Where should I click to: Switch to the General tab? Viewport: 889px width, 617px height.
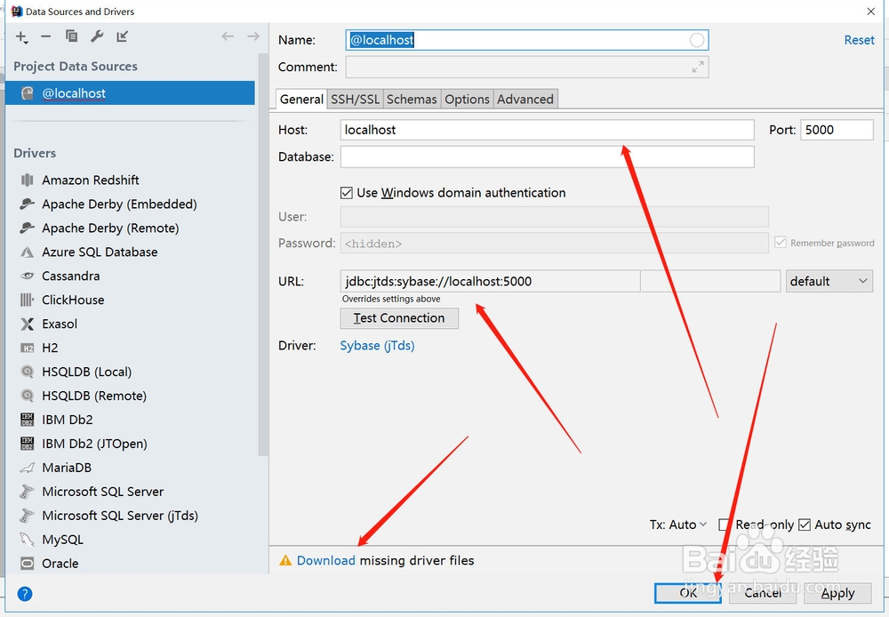coord(301,100)
